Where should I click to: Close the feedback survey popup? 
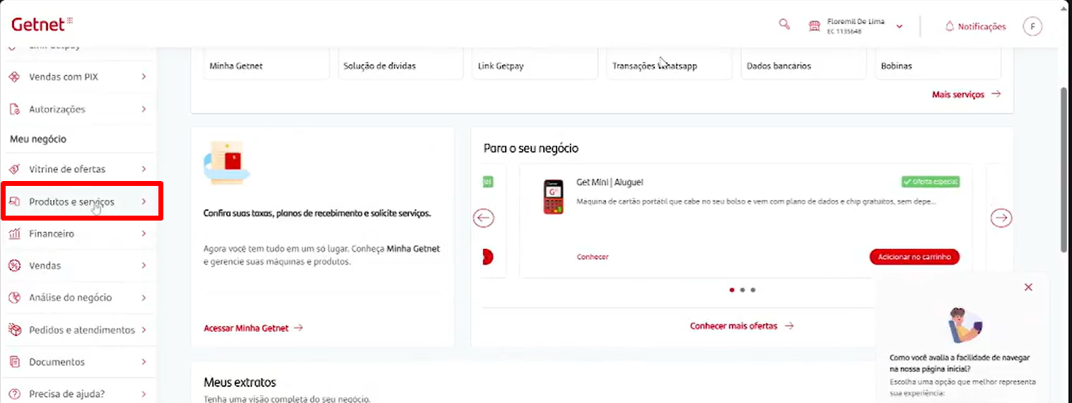point(1028,287)
